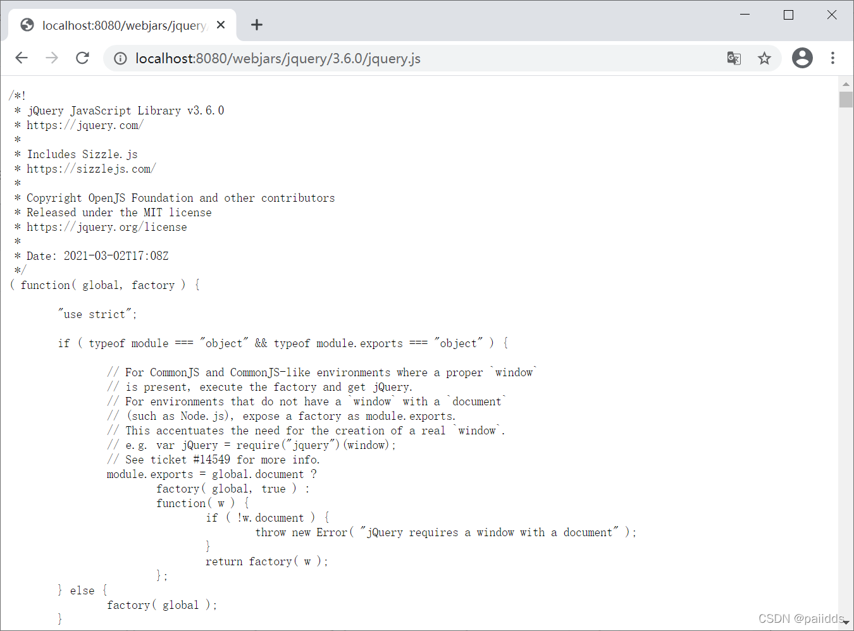Image resolution: width=854 pixels, height=631 pixels.
Task: Click the "Copyright OpenJS Foundation" line
Action: 180,198
